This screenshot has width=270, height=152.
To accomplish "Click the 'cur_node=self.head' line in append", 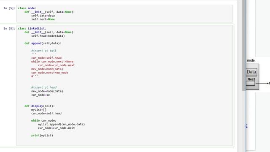I will (46, 58).
